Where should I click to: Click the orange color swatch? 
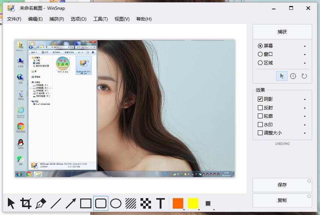178,203
